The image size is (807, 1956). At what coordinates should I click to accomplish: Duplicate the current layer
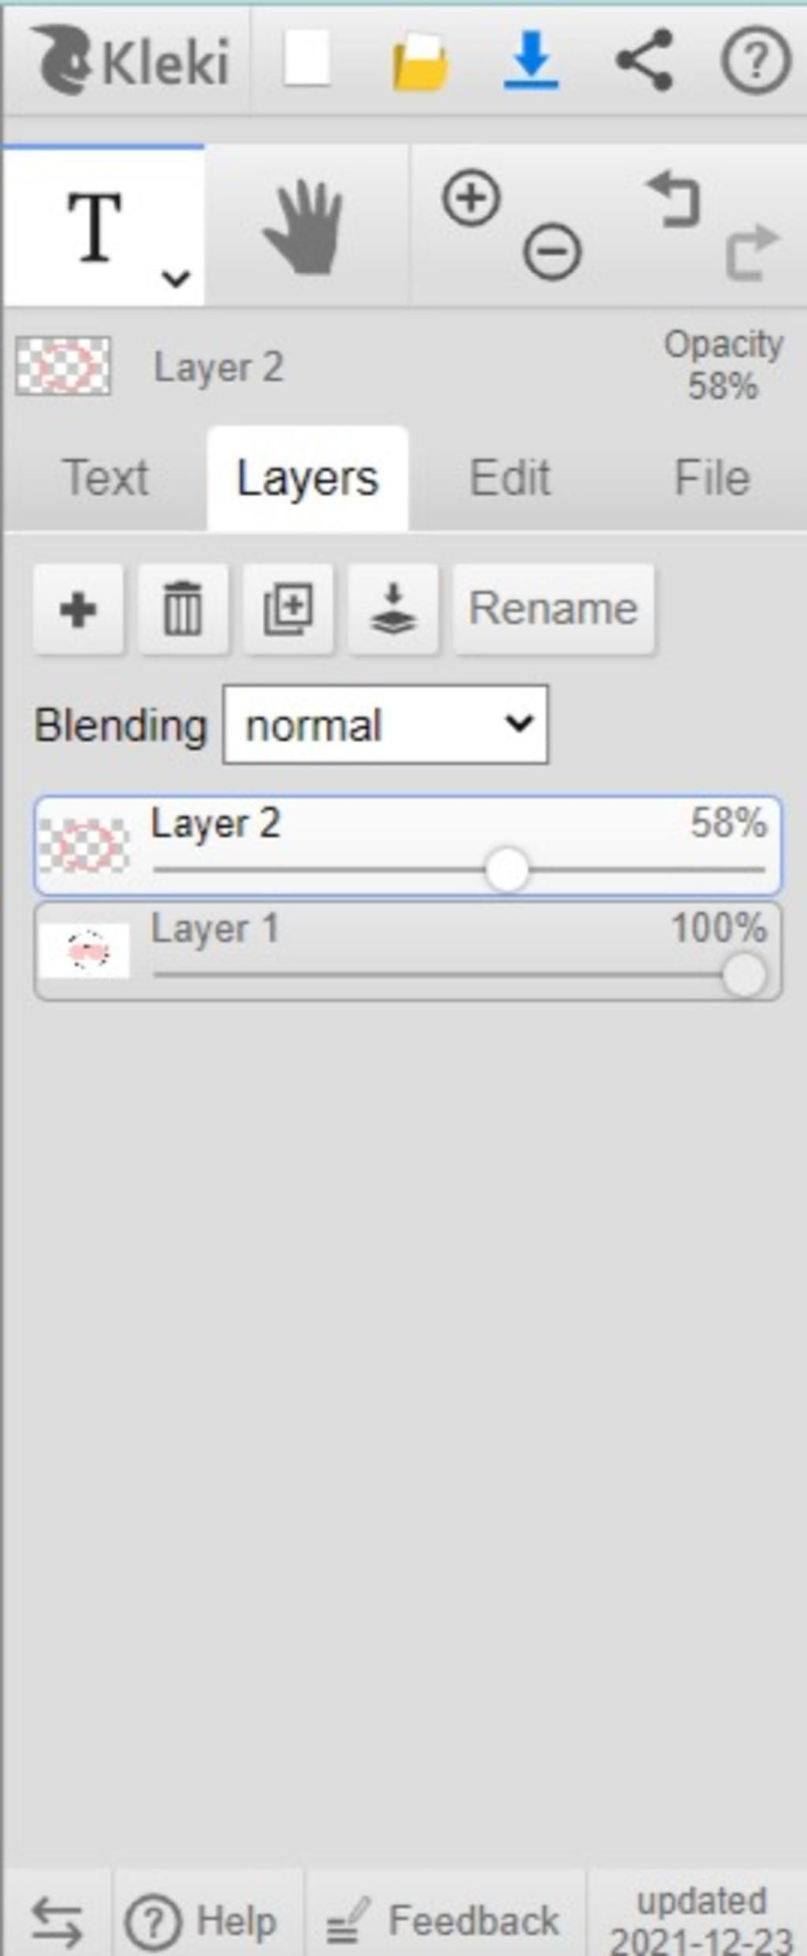[x=288, y=609]
